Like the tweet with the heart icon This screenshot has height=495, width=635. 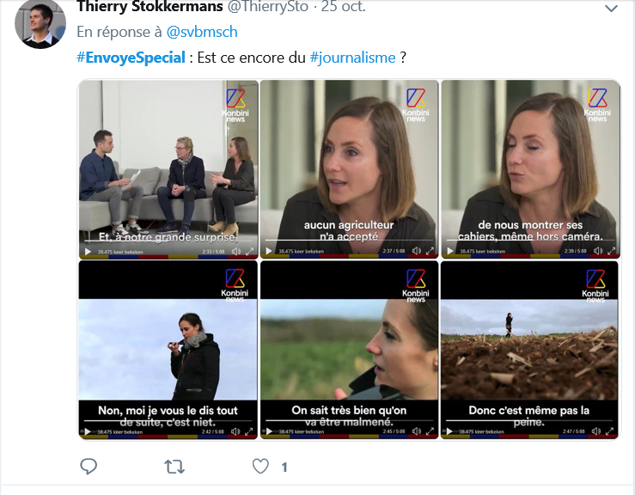[x=261, y=467]
